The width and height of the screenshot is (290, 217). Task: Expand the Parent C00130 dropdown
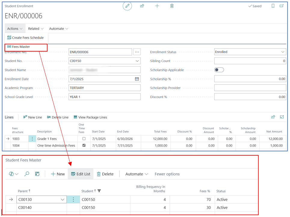pyautogui.click(x=63, y=200)
